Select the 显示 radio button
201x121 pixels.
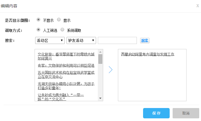(x=59, y=19)
